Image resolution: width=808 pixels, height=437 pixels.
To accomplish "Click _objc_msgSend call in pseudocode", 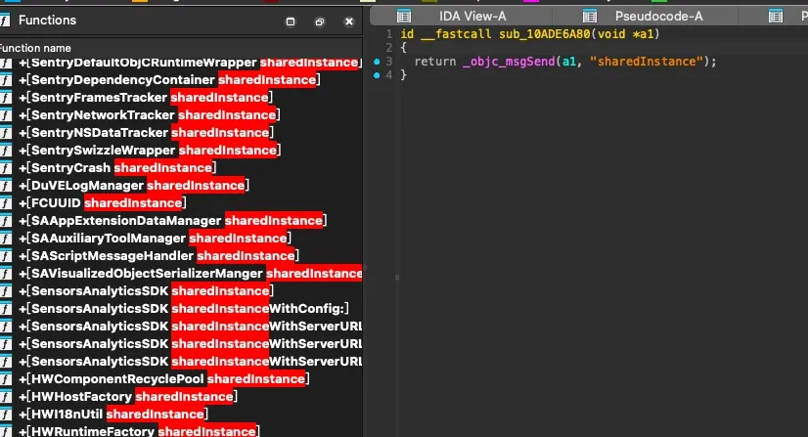I will coord(509,62).
